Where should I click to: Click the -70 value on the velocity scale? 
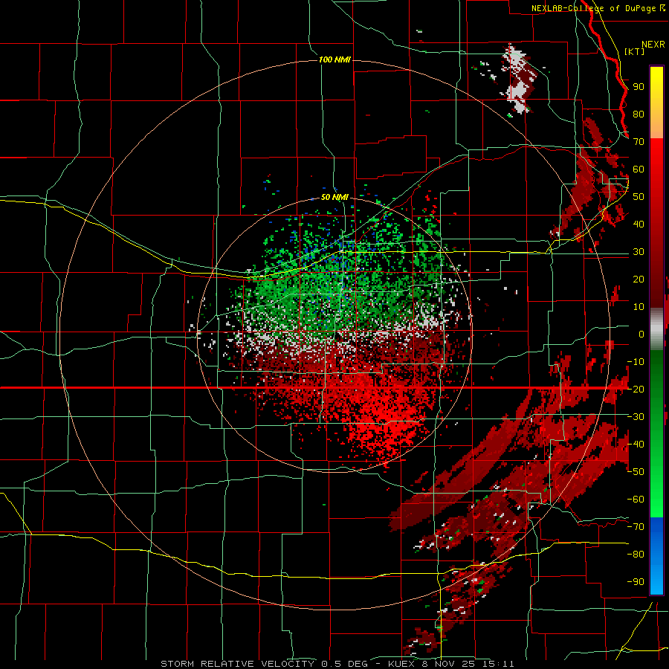636,527
